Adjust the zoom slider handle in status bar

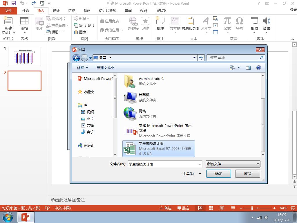(252, 208)
